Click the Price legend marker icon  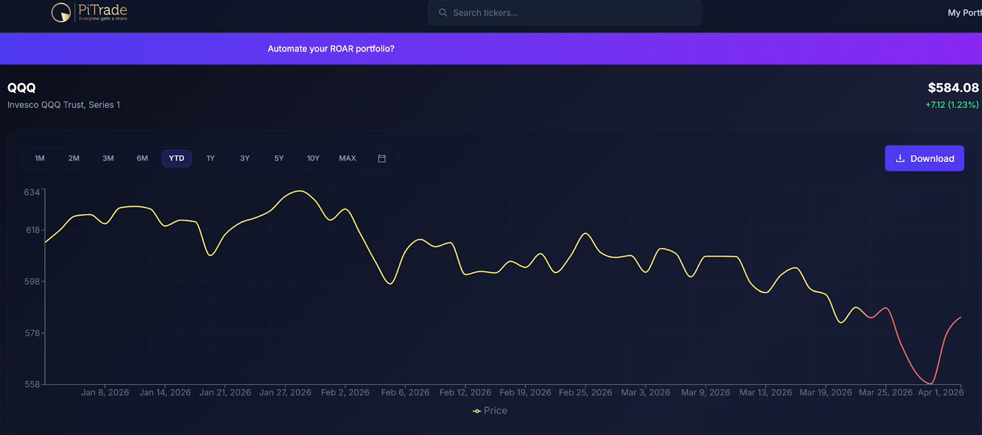[477, 411]
